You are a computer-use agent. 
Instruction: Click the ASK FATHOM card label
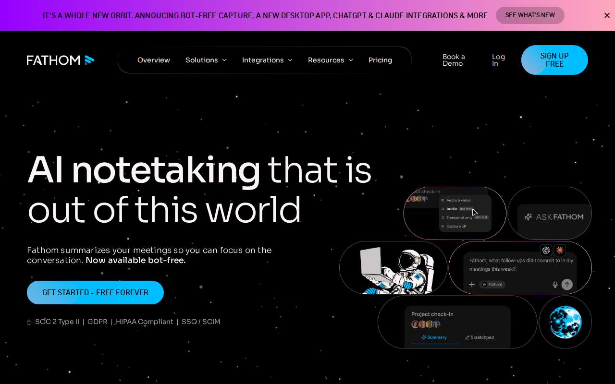pyautogui.click(x=560, y=217)
